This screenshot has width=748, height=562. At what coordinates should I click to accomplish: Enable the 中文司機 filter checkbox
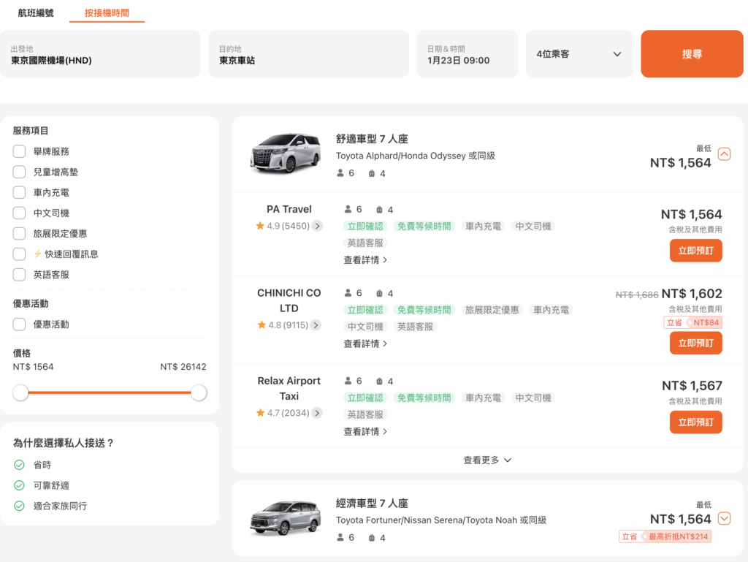pos(20,213)
